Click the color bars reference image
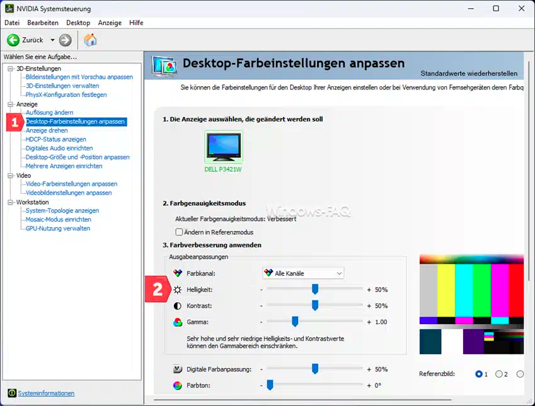The height and width of the screenshot is (406, 535). point(471,304)
